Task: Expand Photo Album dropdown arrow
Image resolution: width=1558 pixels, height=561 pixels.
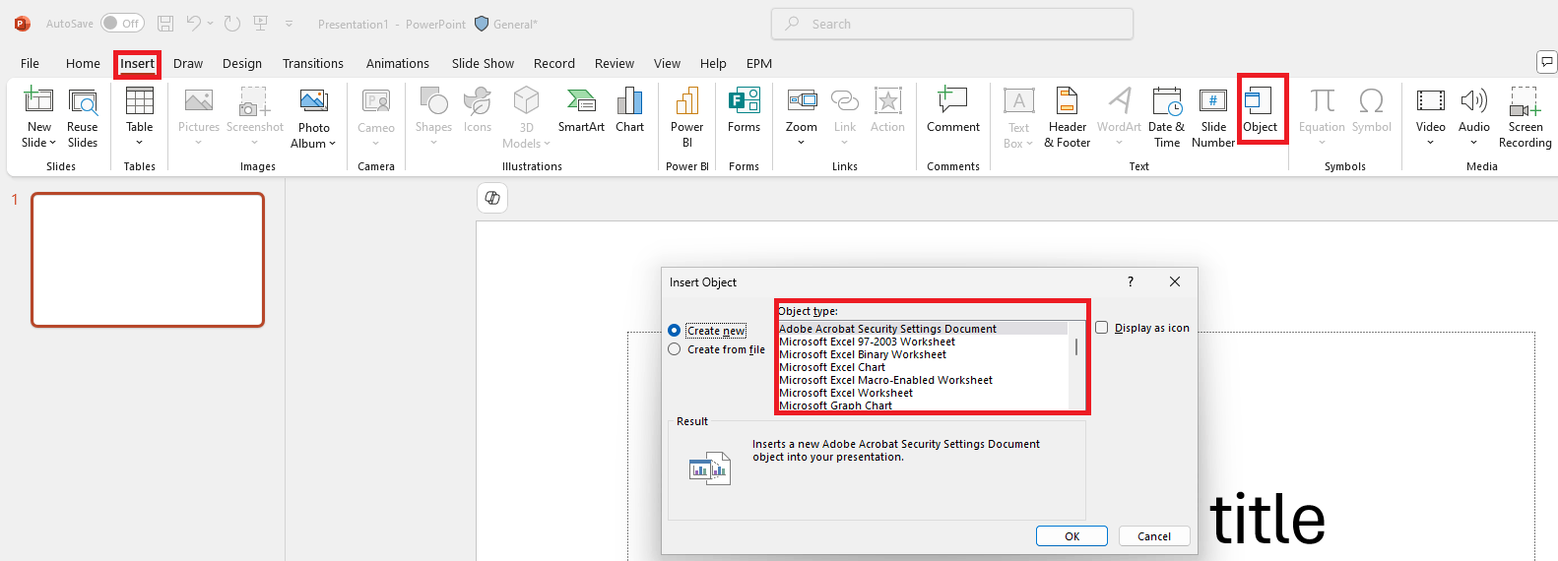Action: [x=332, y=144]
